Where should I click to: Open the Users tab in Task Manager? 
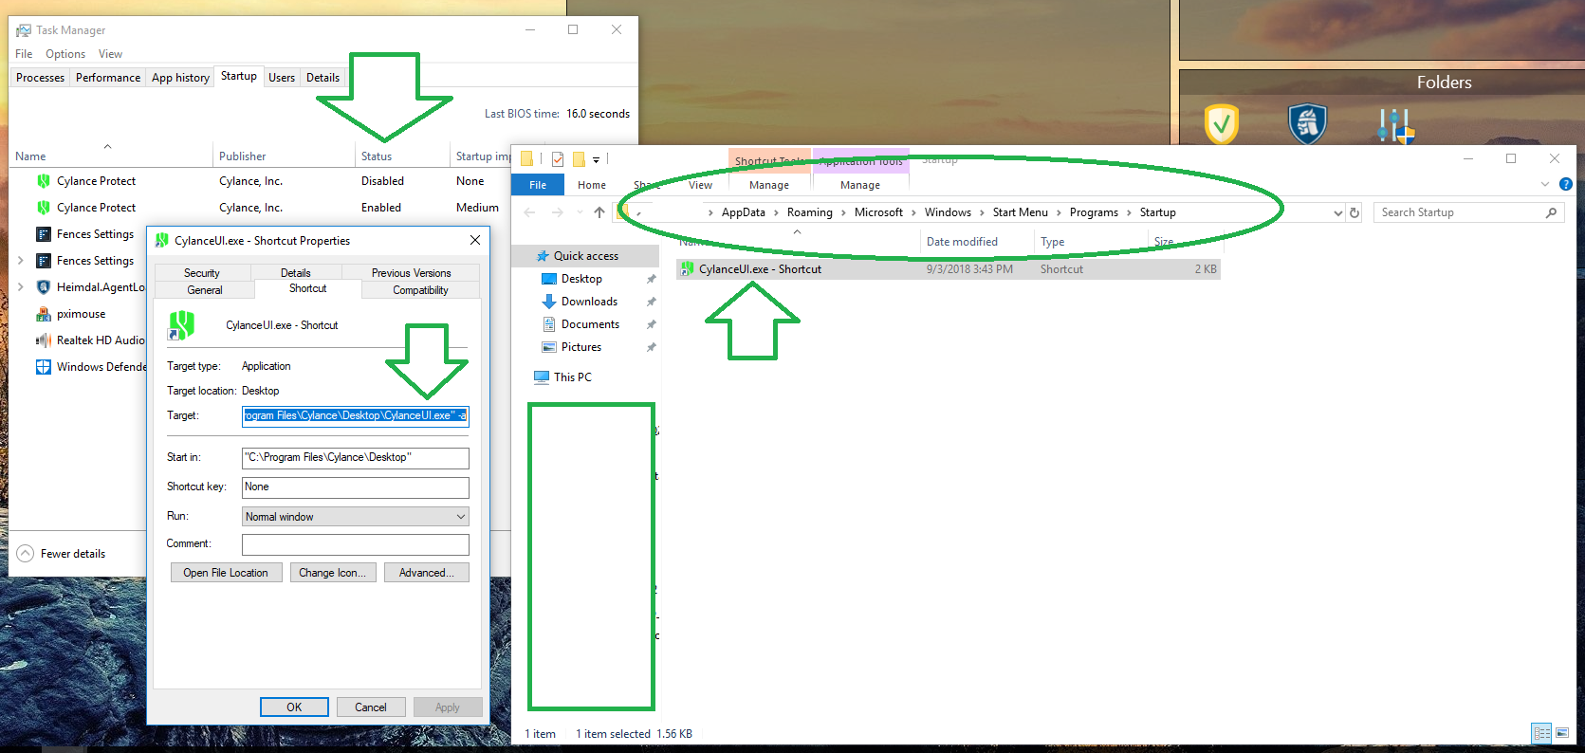pyautogui.click(x=282, y=78)
